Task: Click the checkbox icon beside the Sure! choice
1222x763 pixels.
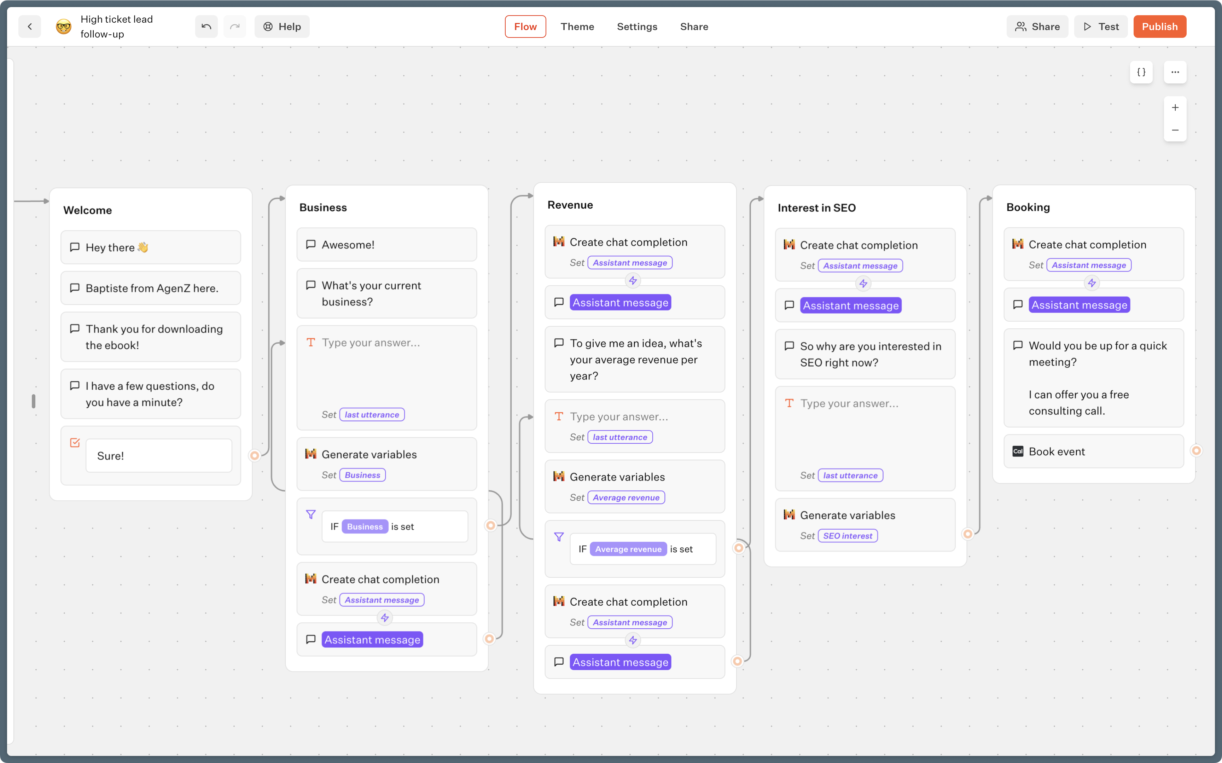Action: [75, 443]
